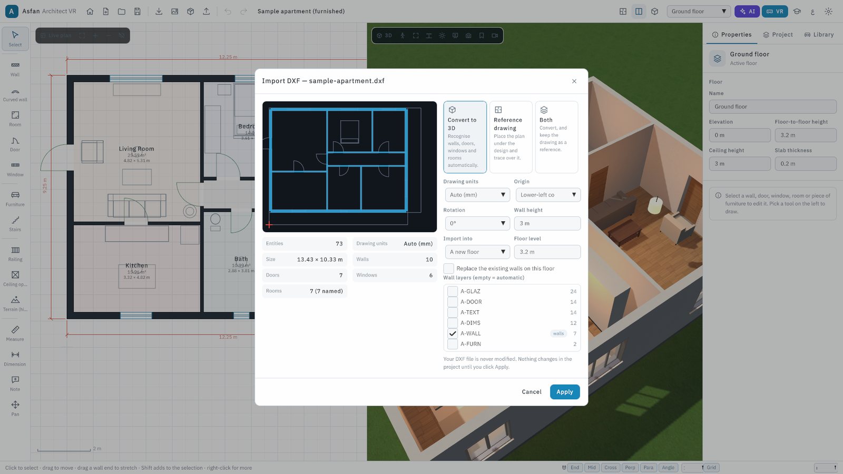
Task: Close the Import DXF dialog
Action: coord(574,81)
